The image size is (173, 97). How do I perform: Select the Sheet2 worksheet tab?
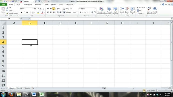tap(19, 88)
